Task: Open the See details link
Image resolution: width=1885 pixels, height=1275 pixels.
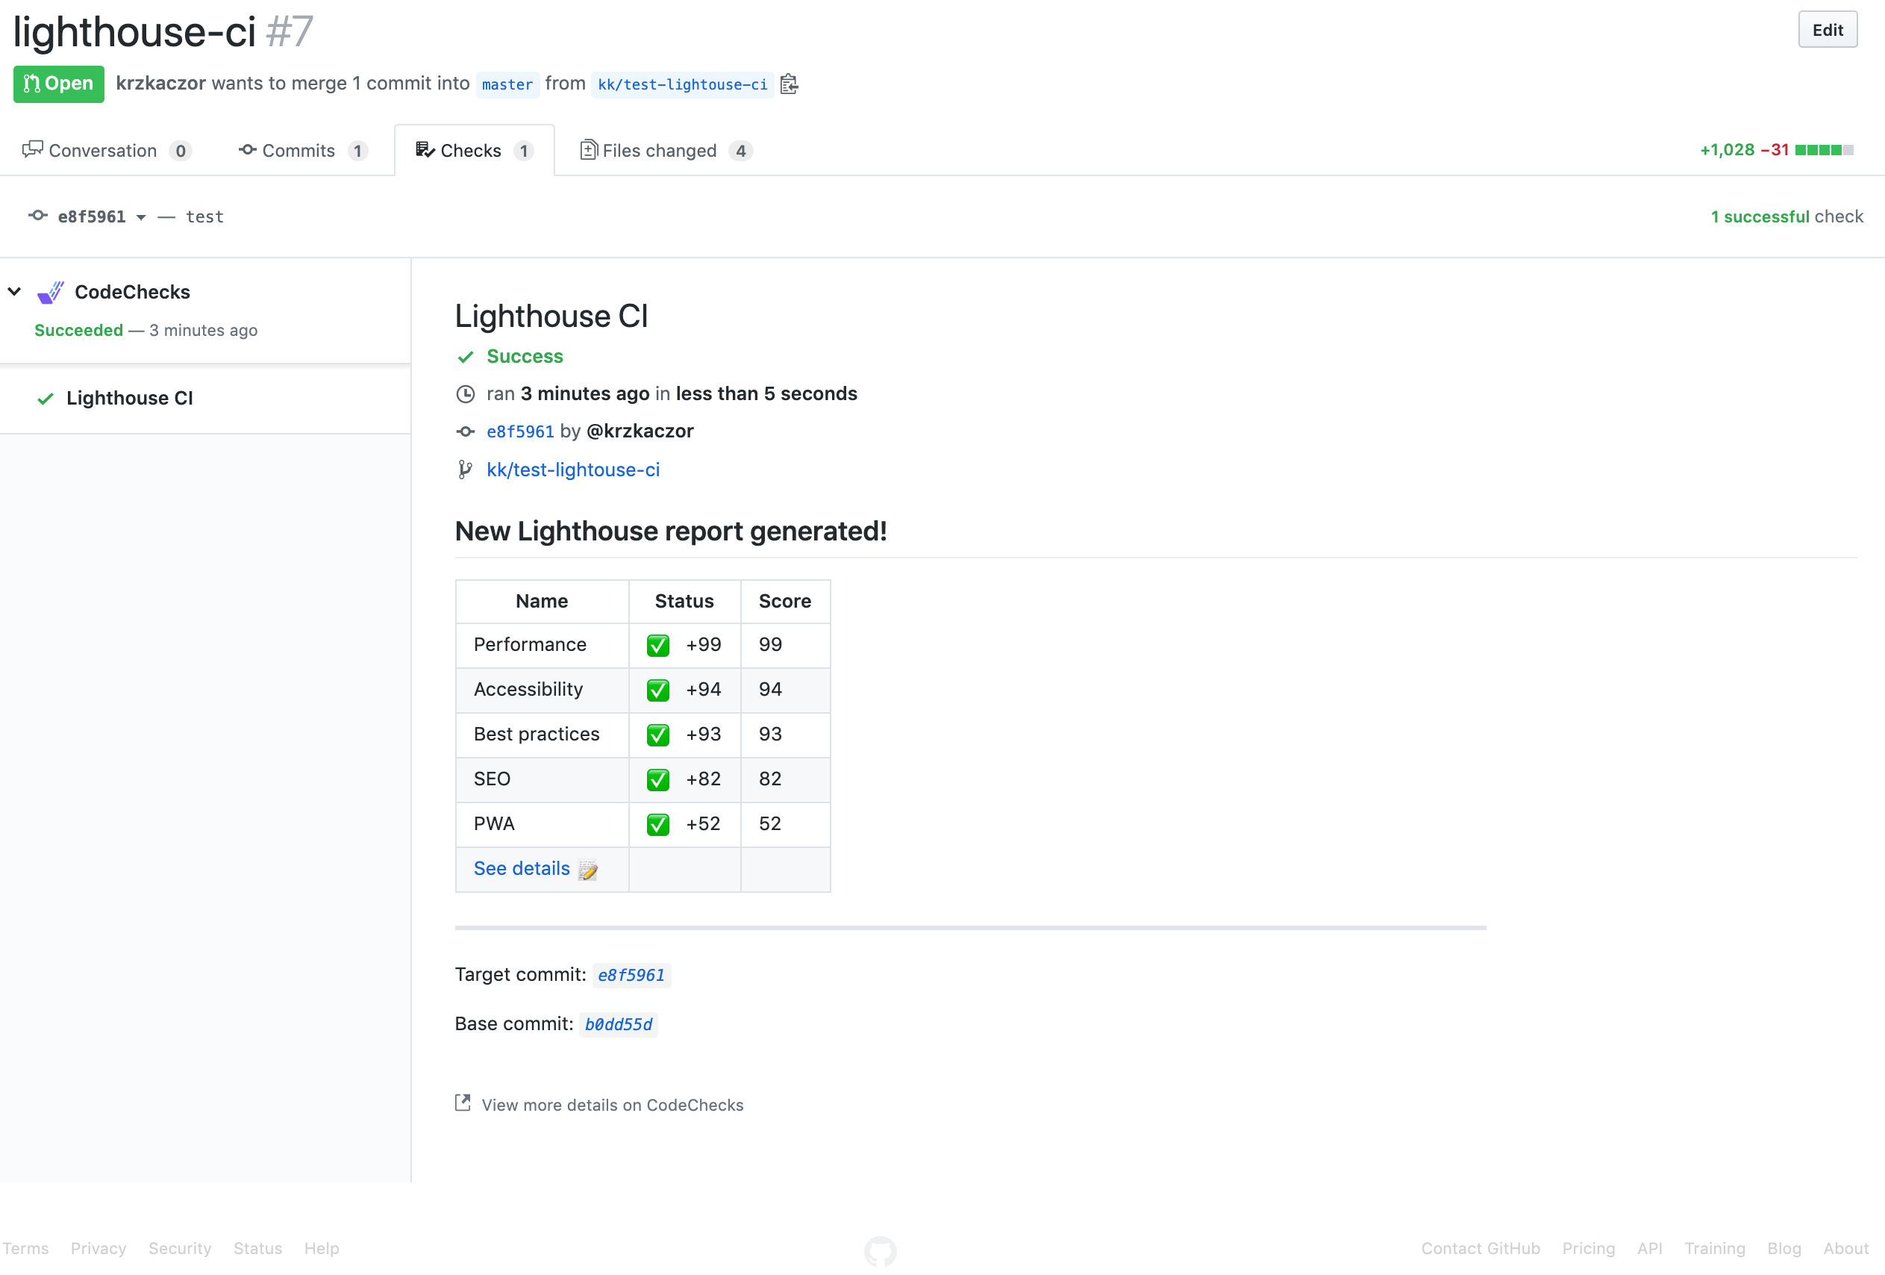Action: pos(522,868)
